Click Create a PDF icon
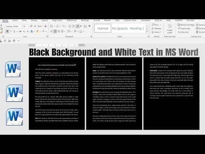Image resolution: width=205 pixels, height=154 pixels. (x=170, y=29)
